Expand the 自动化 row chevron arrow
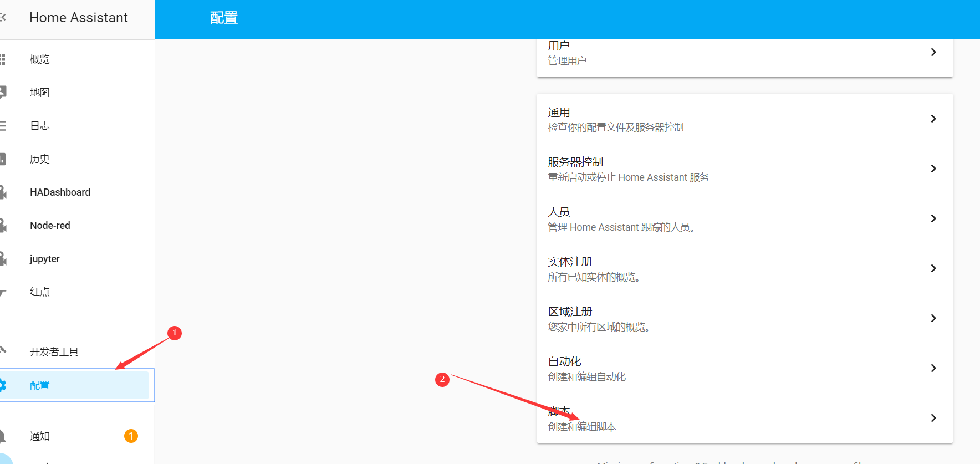 click(x=933, y=368)
